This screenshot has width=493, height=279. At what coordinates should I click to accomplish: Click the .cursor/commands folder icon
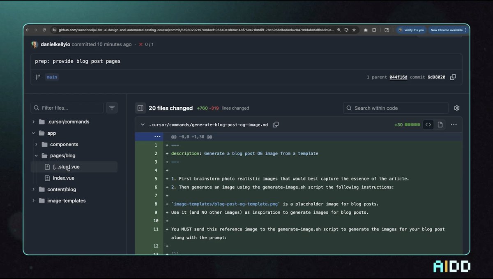tap(41, 122)
